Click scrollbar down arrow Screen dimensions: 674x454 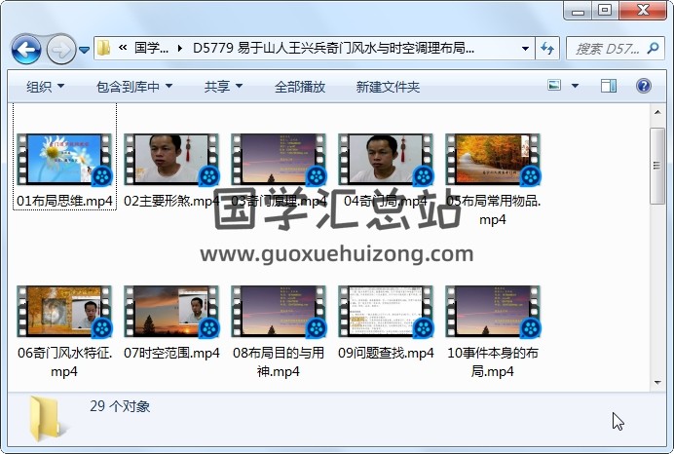[x=657, y=382]
